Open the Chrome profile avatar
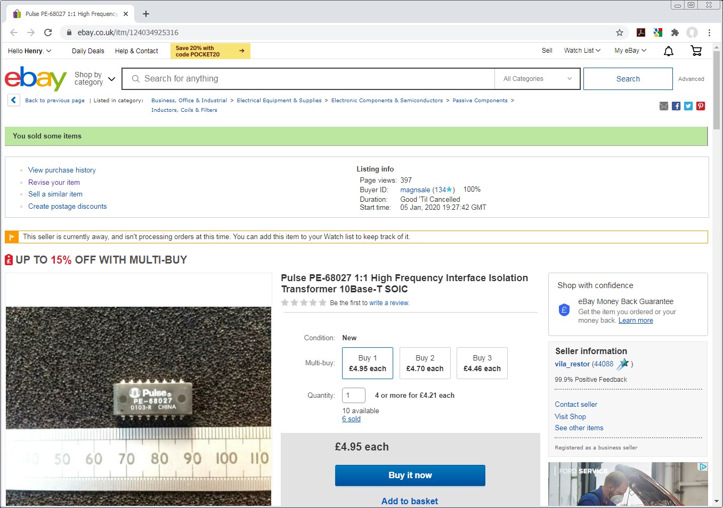Screen dimensions: 723x508 point(692,32)
